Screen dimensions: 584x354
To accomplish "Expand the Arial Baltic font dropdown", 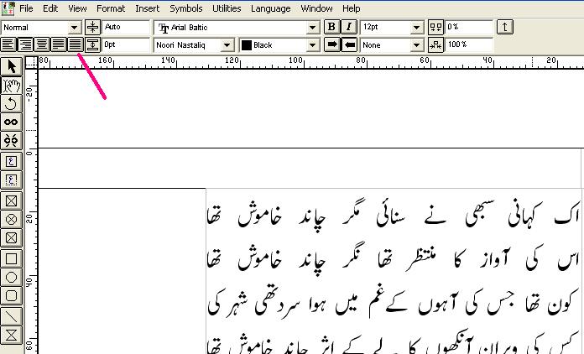I will (313, 28).
